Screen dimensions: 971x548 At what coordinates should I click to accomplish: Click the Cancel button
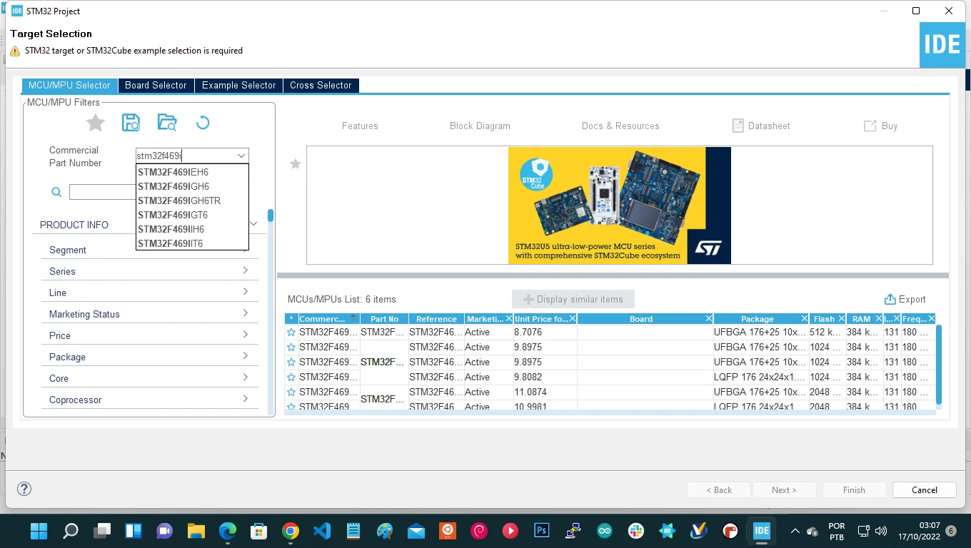[925, 490]
